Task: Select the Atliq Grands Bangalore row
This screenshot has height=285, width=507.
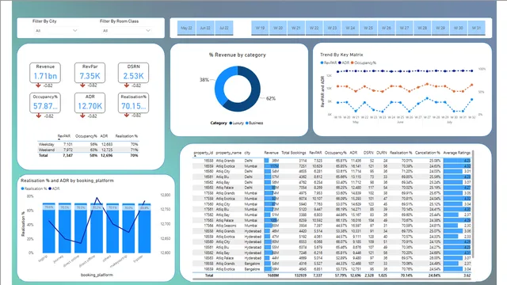Action: [x=332, y=264]
